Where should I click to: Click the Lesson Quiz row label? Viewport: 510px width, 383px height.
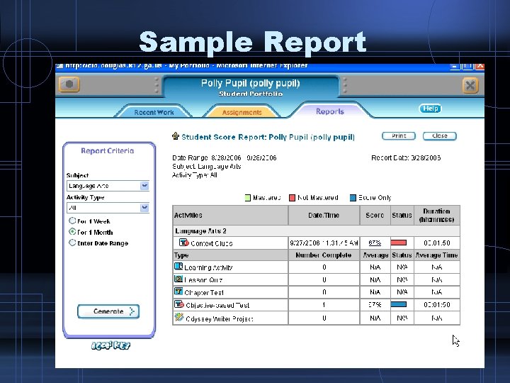[x=203, y=280]
